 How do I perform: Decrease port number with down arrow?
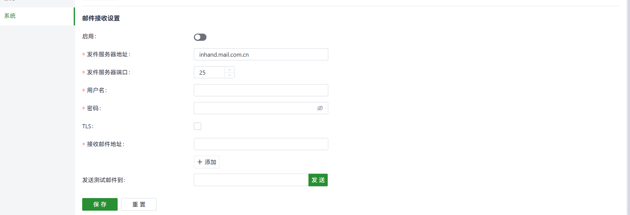point(230,75)
